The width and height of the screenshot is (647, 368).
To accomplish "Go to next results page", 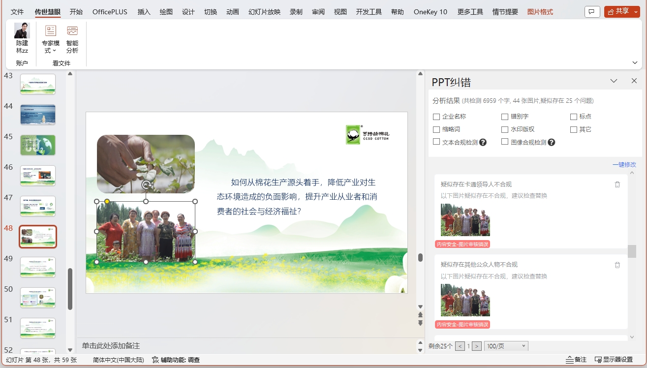I will click(x=477, y=346).
